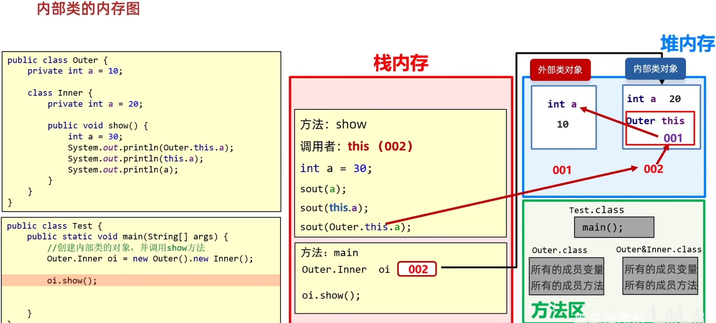This screenshot has width=716, height=323.
Task: Click the Outer this 001 red box
Action: (x=660, y=129)
